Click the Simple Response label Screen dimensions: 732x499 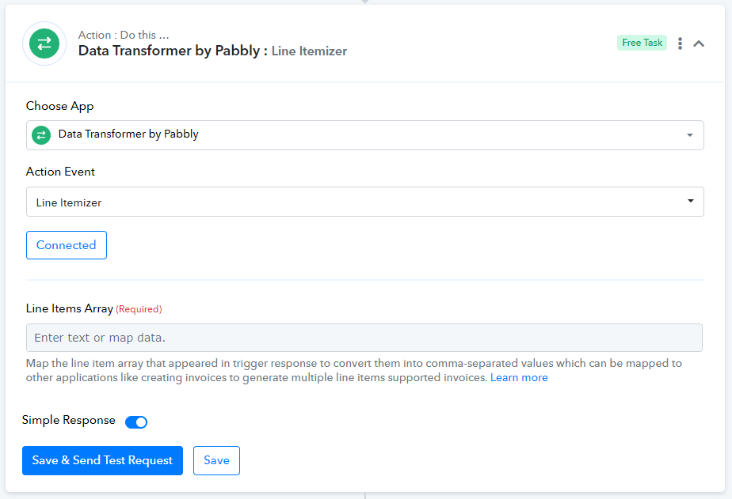(69, 420)
